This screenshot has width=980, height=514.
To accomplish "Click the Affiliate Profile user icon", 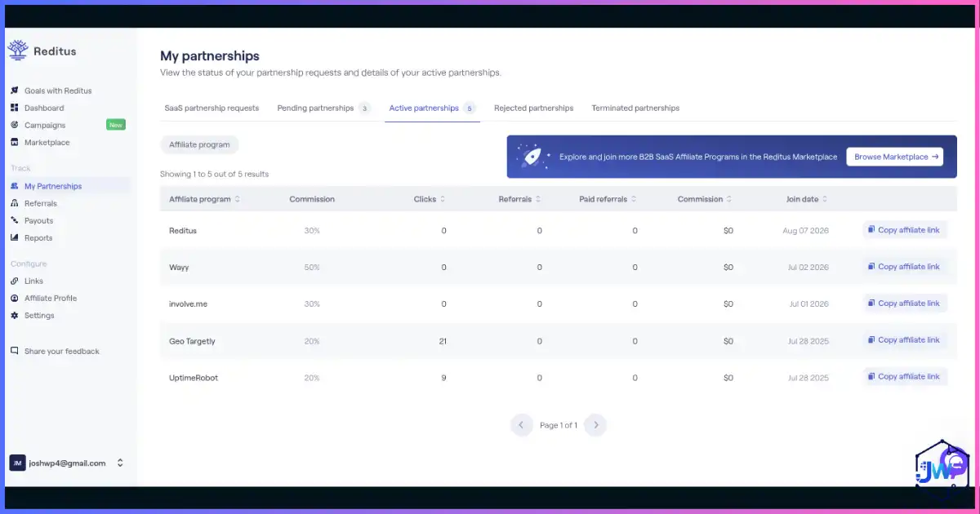I will (x=15, y=298).
